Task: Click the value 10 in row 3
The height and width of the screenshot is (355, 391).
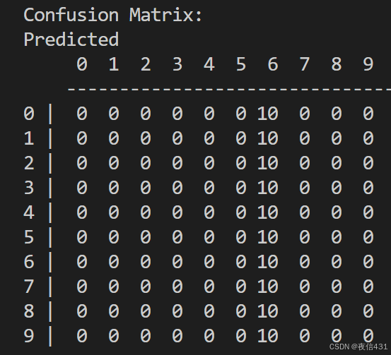Action: (267, 188)
